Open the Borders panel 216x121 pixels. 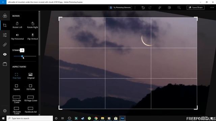tap(5, 64)
